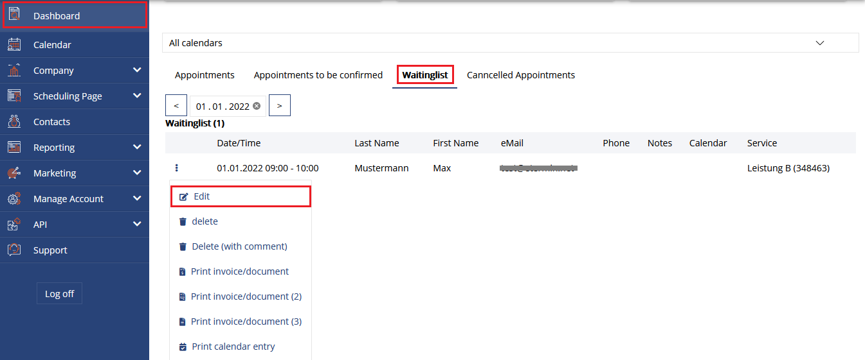Click the Mustermann last name cell
The image size is (865, 360).
tap(381, 168)
